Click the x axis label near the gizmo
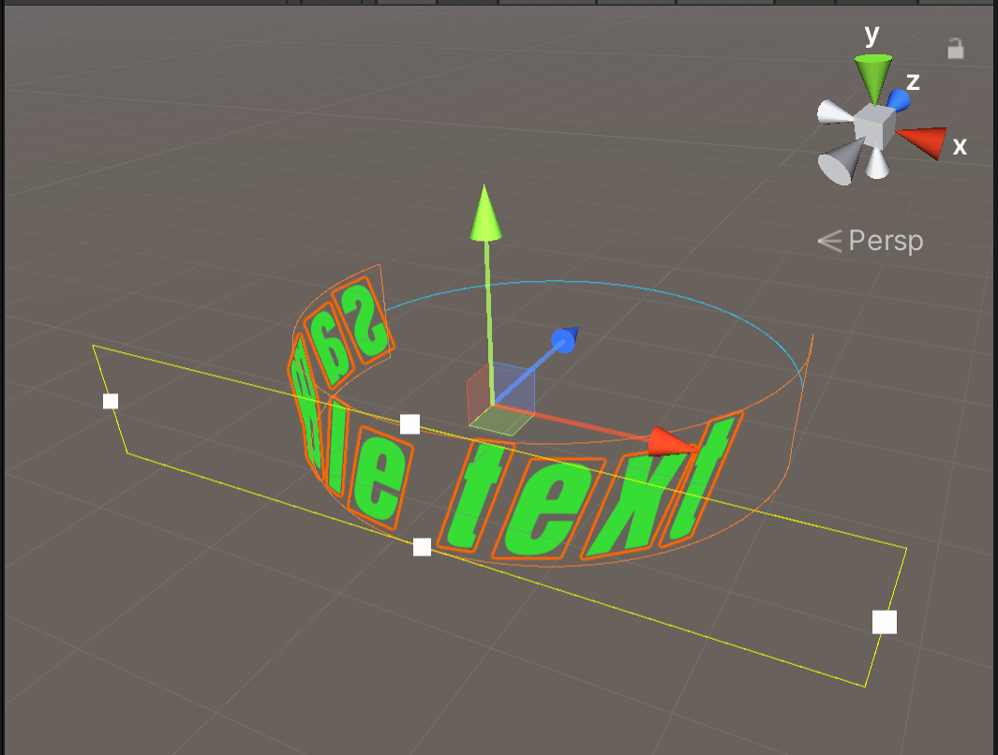 tap(959, 146)
